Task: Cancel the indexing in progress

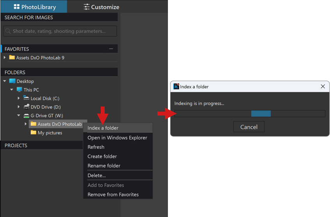Action: coord(249,127)
